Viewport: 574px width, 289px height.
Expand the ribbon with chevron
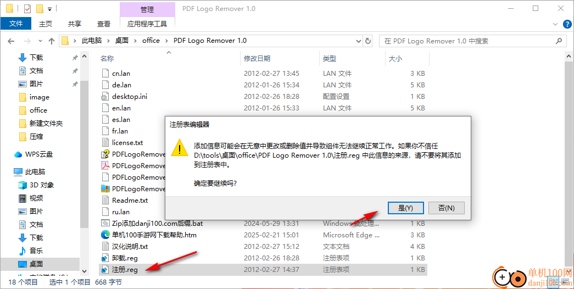(555, 24)
